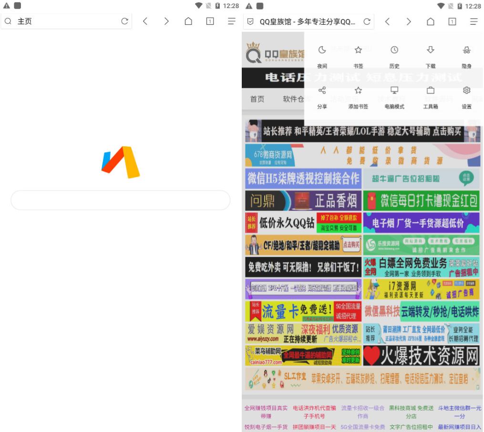Open the 分享 share options
The height and width of the screenshot is (432, 484).
click(322, 94)
